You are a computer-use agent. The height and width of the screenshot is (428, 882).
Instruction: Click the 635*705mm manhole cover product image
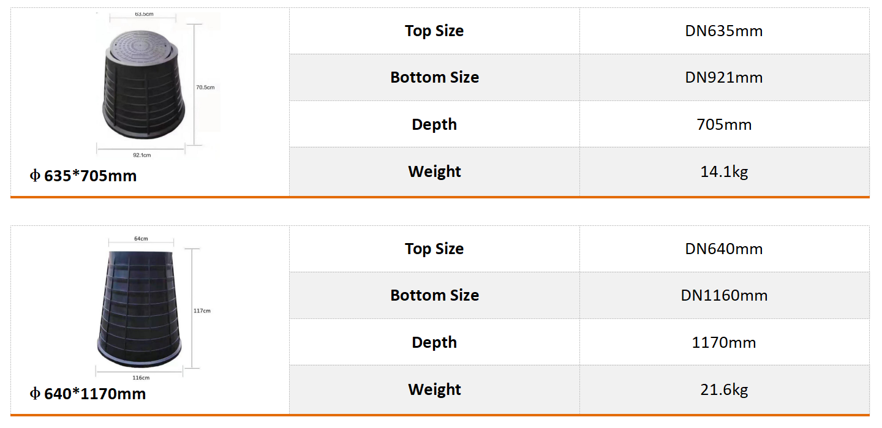tap(144, 86)
